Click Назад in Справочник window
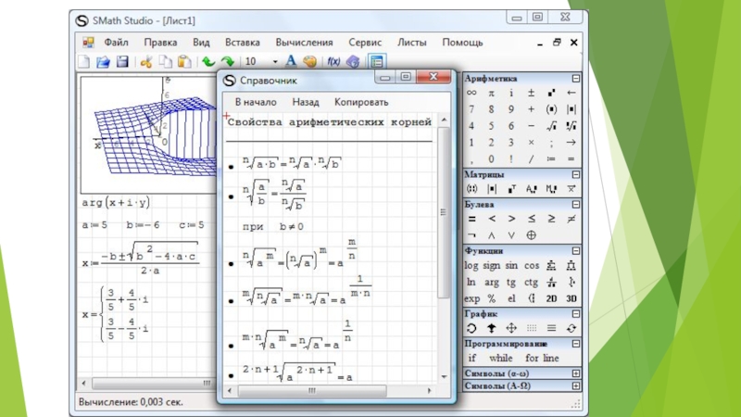 tap(306, 102)
